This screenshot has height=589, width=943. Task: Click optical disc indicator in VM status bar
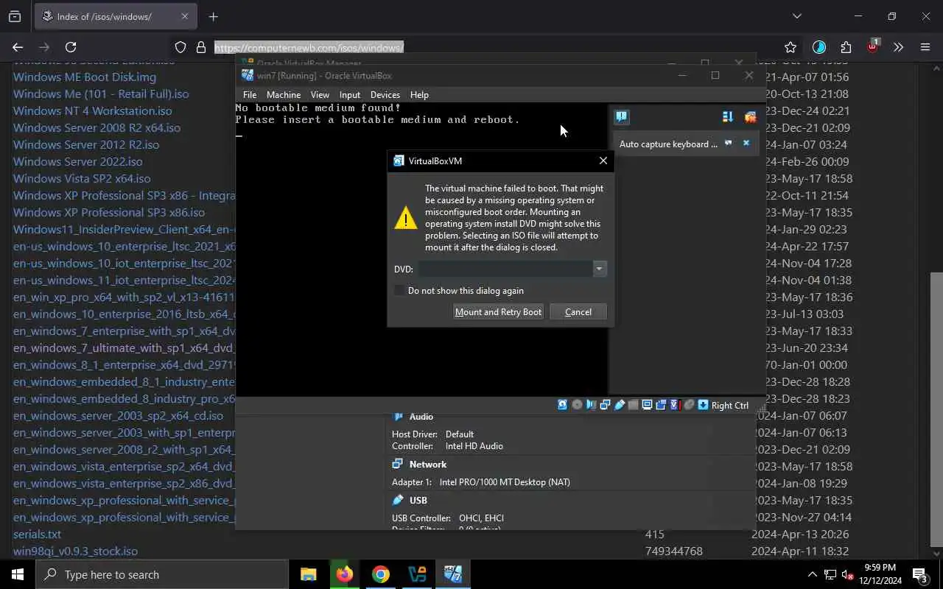pos(577,404)
